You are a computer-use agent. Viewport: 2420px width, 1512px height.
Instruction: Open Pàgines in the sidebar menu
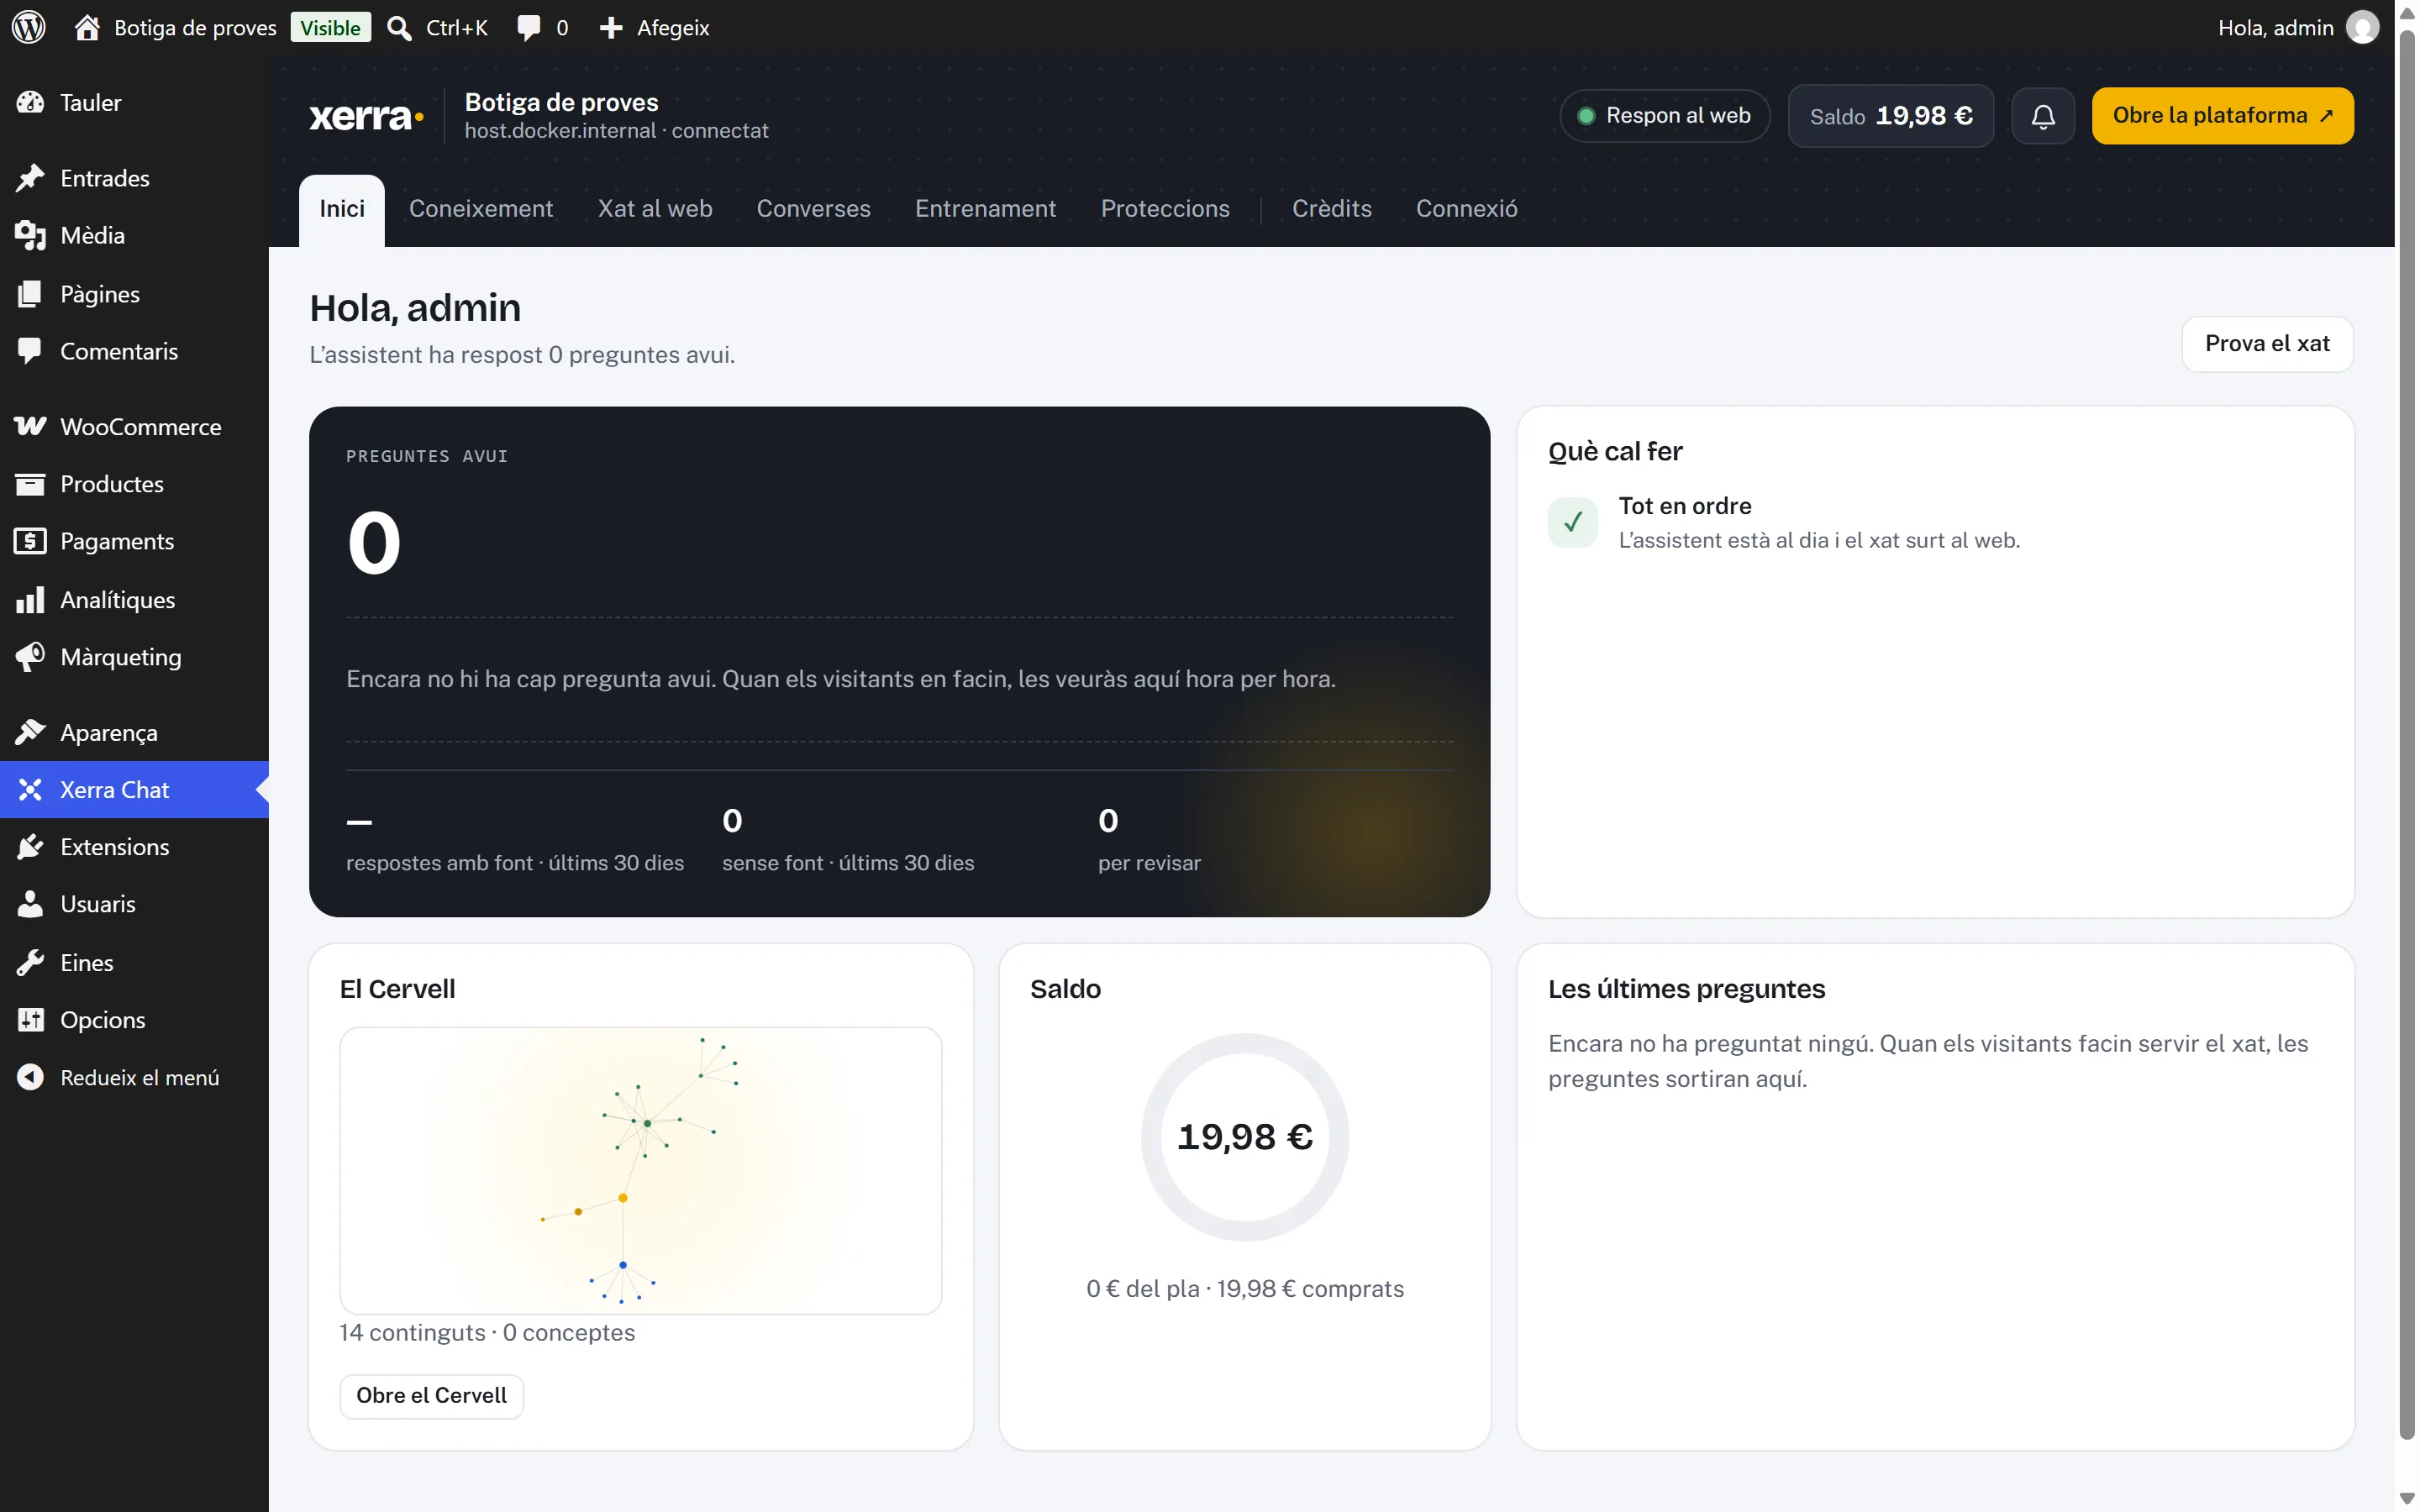pos(134,293)
